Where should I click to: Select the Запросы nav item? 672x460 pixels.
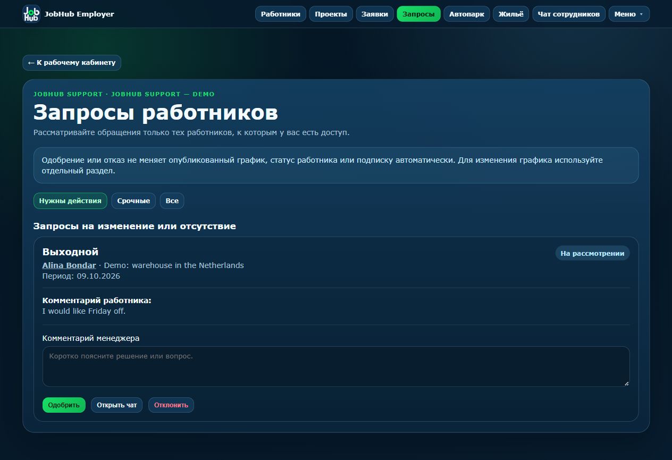pyautogui.click(x=418, y=14)
